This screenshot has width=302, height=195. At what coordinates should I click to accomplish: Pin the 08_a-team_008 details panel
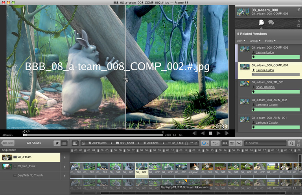pyautogui.click(x=298, y=9)
